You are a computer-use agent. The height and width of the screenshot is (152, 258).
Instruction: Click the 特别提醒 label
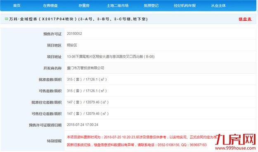[x=54, y=141]
